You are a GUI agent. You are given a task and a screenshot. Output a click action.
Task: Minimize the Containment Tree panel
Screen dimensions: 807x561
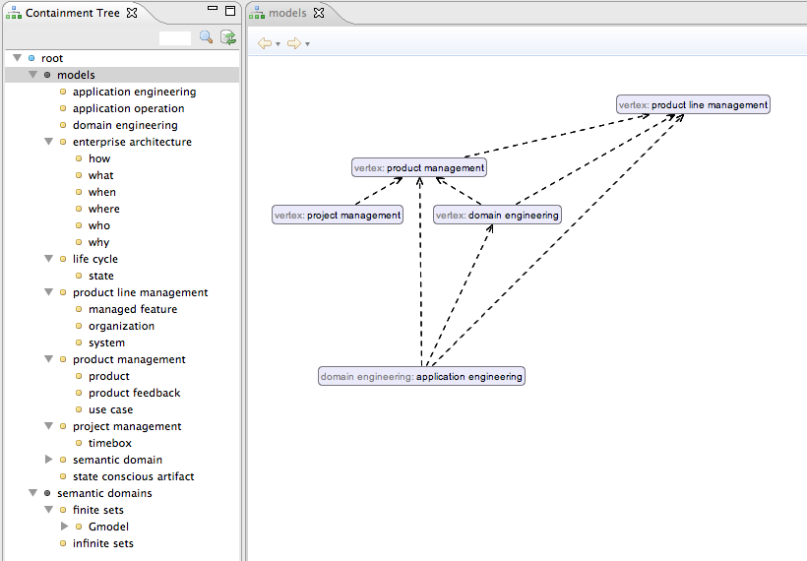212,10
